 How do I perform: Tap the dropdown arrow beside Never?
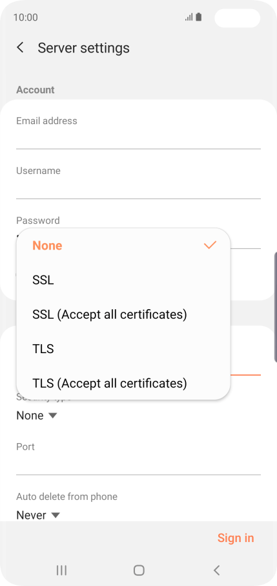56,515
